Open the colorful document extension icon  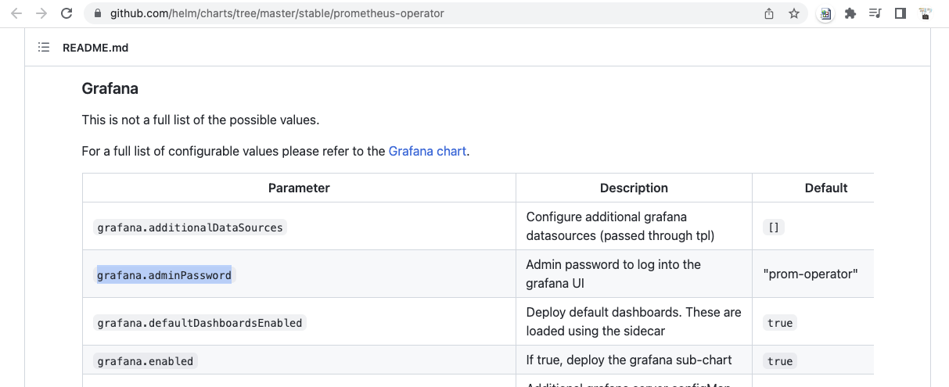825,13
